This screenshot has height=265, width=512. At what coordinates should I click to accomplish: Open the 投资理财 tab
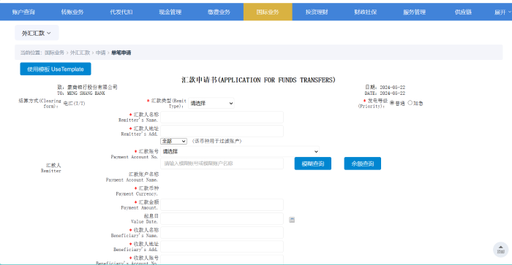tap(317, 12)
